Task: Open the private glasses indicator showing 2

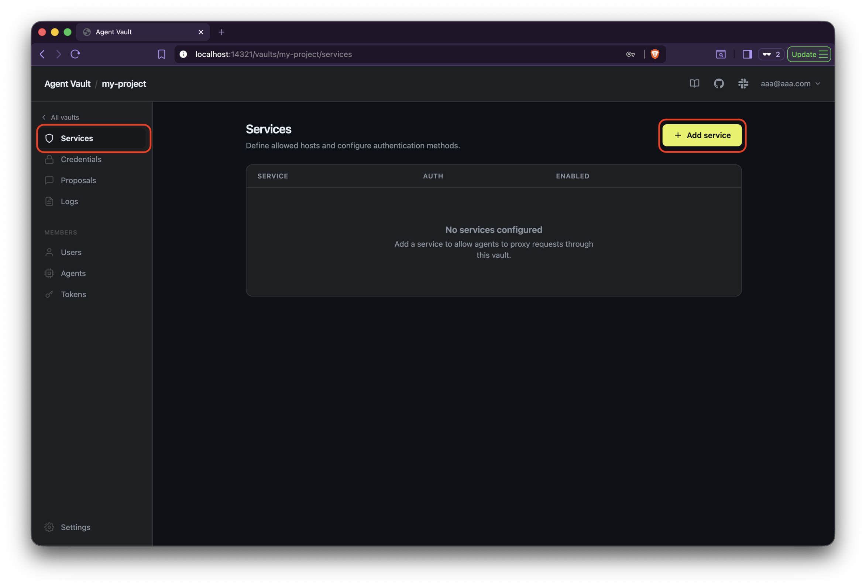Action: point(771,54)
